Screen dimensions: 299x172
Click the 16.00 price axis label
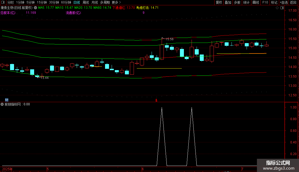pos(292,29)
